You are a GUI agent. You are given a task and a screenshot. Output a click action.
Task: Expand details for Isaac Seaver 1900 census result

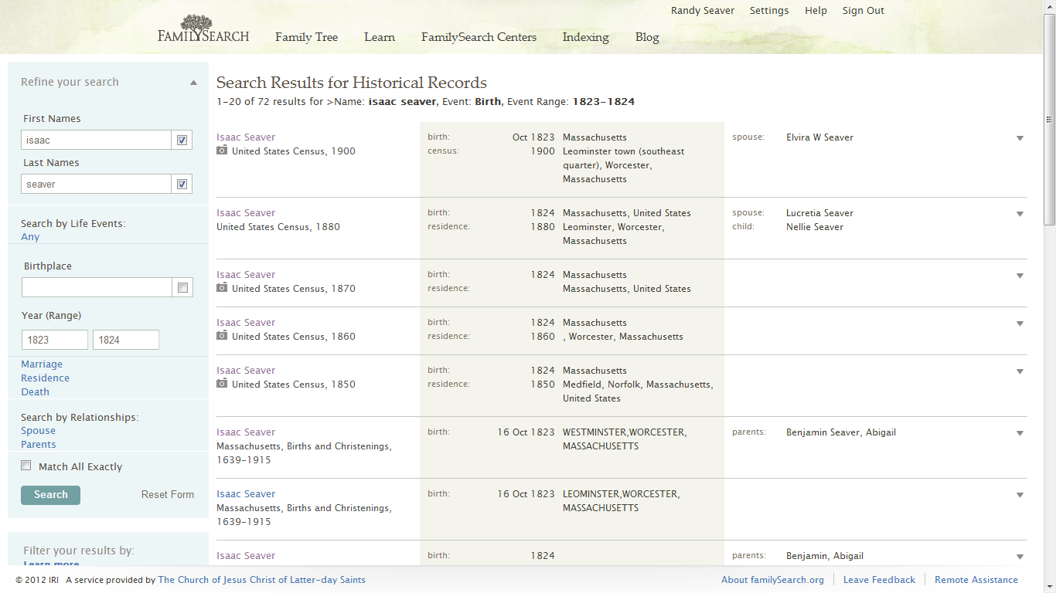coord(1020,137)
